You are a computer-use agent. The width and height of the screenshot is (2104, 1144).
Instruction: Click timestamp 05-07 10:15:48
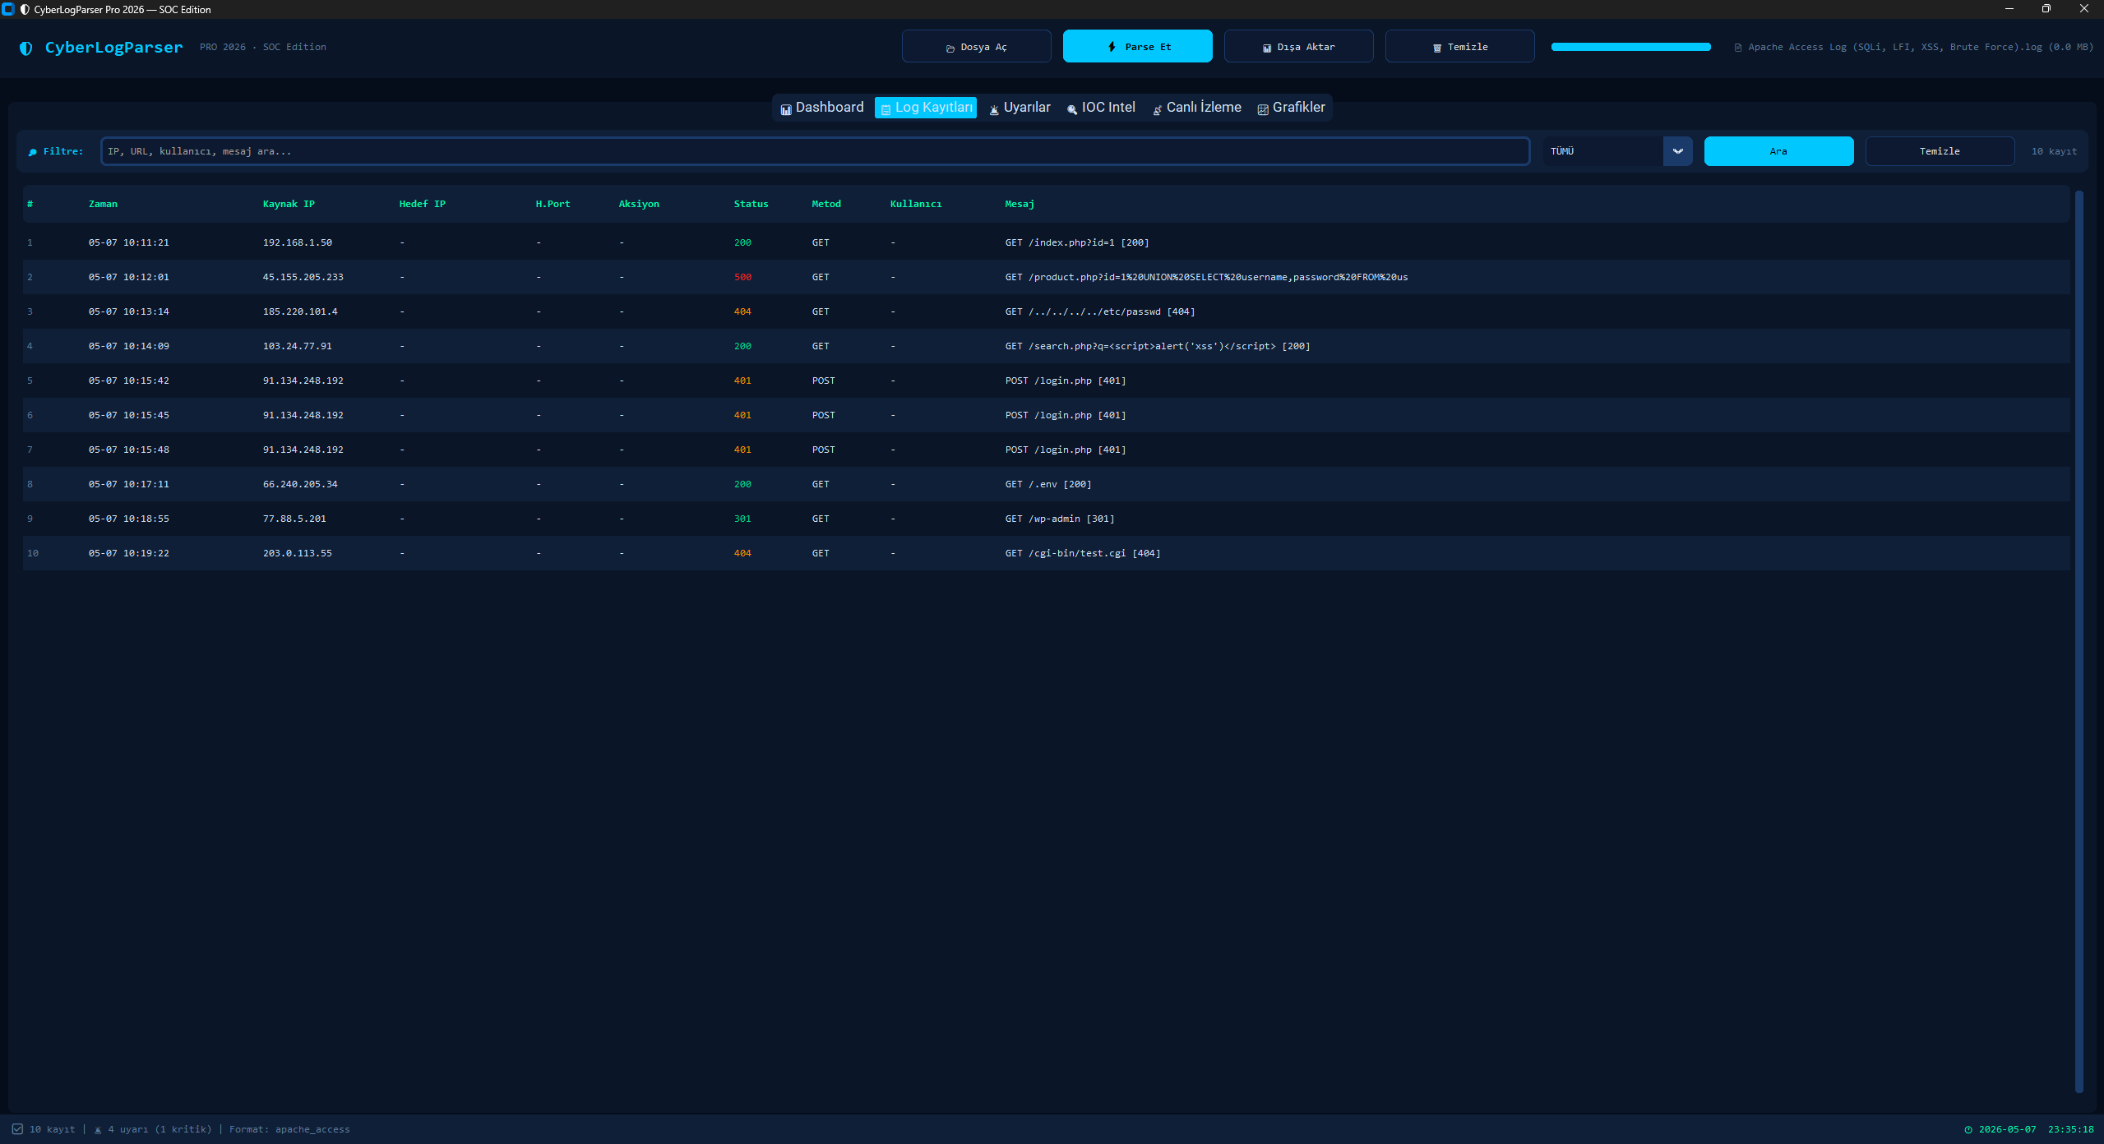[129, 450]
